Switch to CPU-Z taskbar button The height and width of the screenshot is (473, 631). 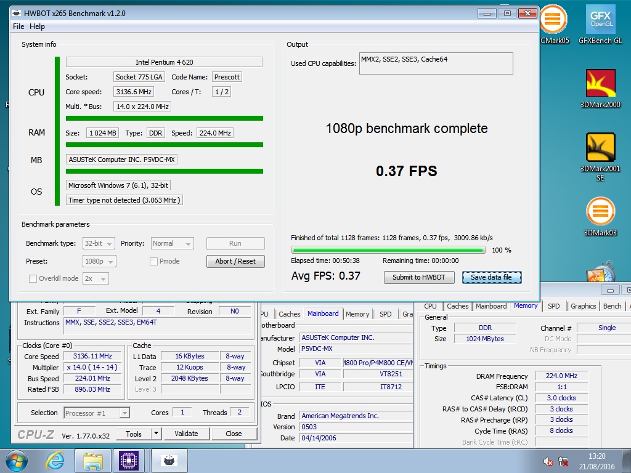point(129,461)
